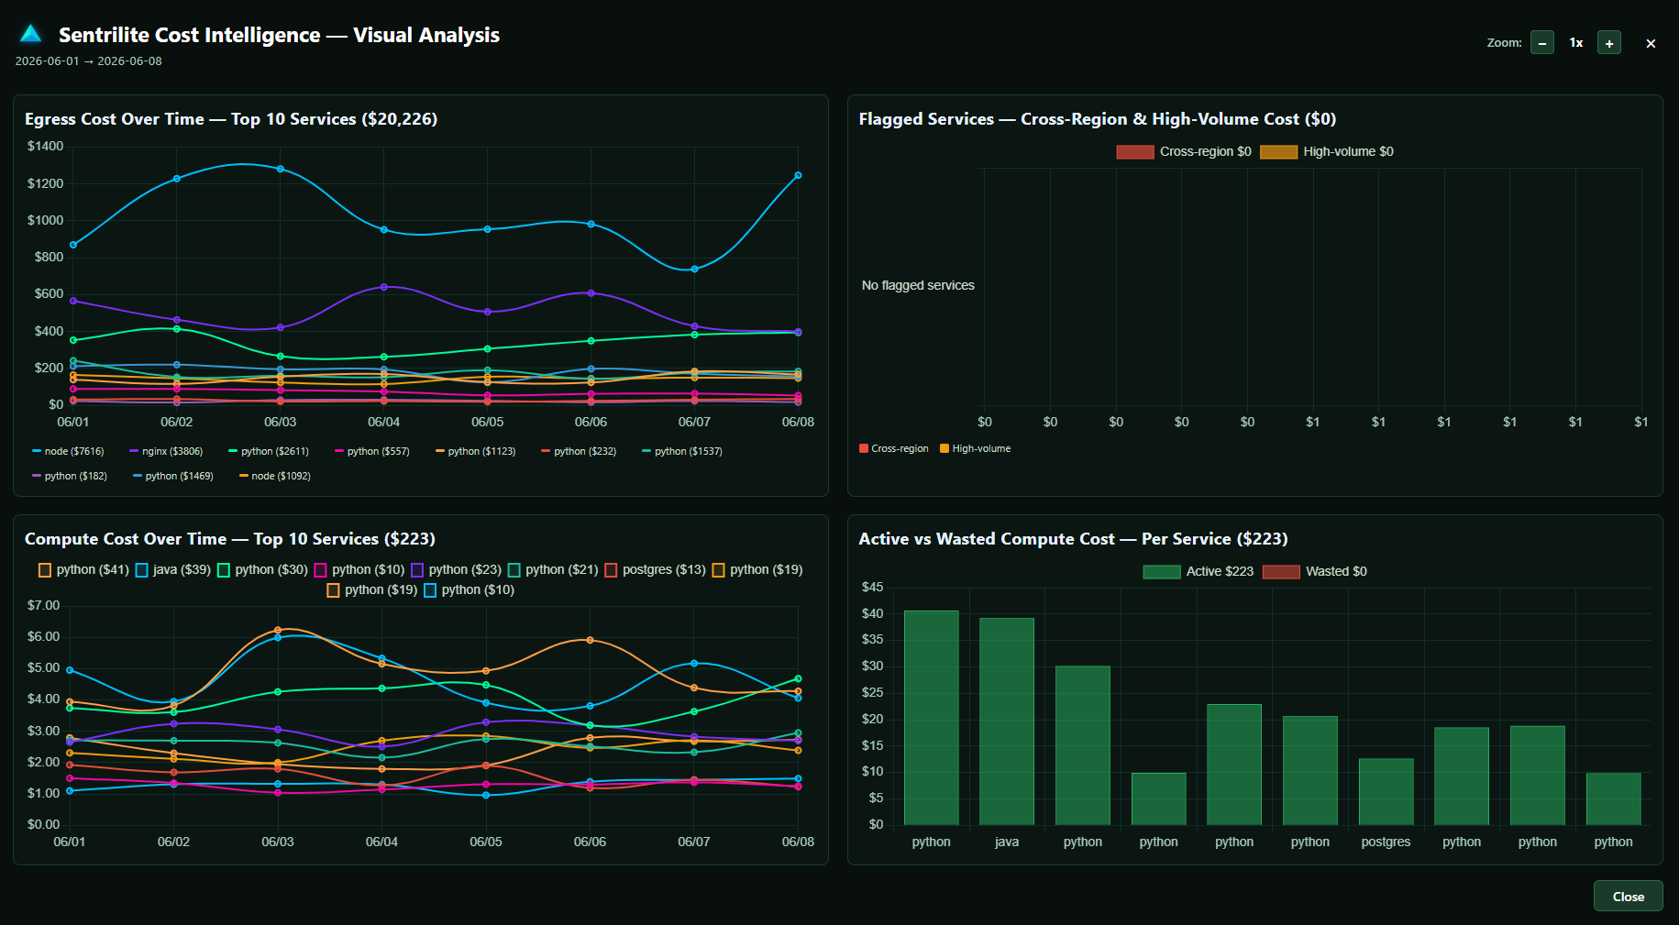Toggle the node ($1092) legend entry
This screenshot has width=1679, height=925.
coord(275,476)
